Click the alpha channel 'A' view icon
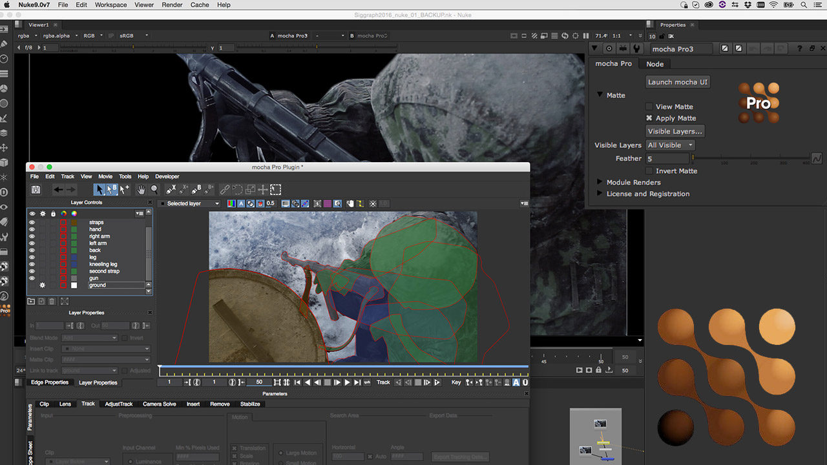Viewport: 827px width, 465px height. point(242,203)
